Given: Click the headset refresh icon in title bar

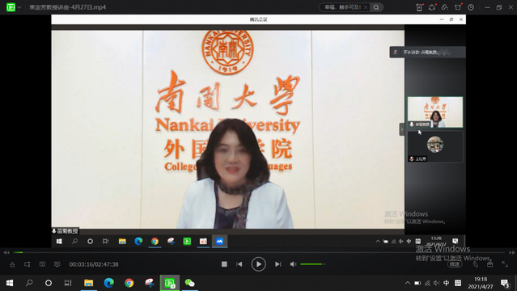Looking at the screenshot, I should (432, 7).
